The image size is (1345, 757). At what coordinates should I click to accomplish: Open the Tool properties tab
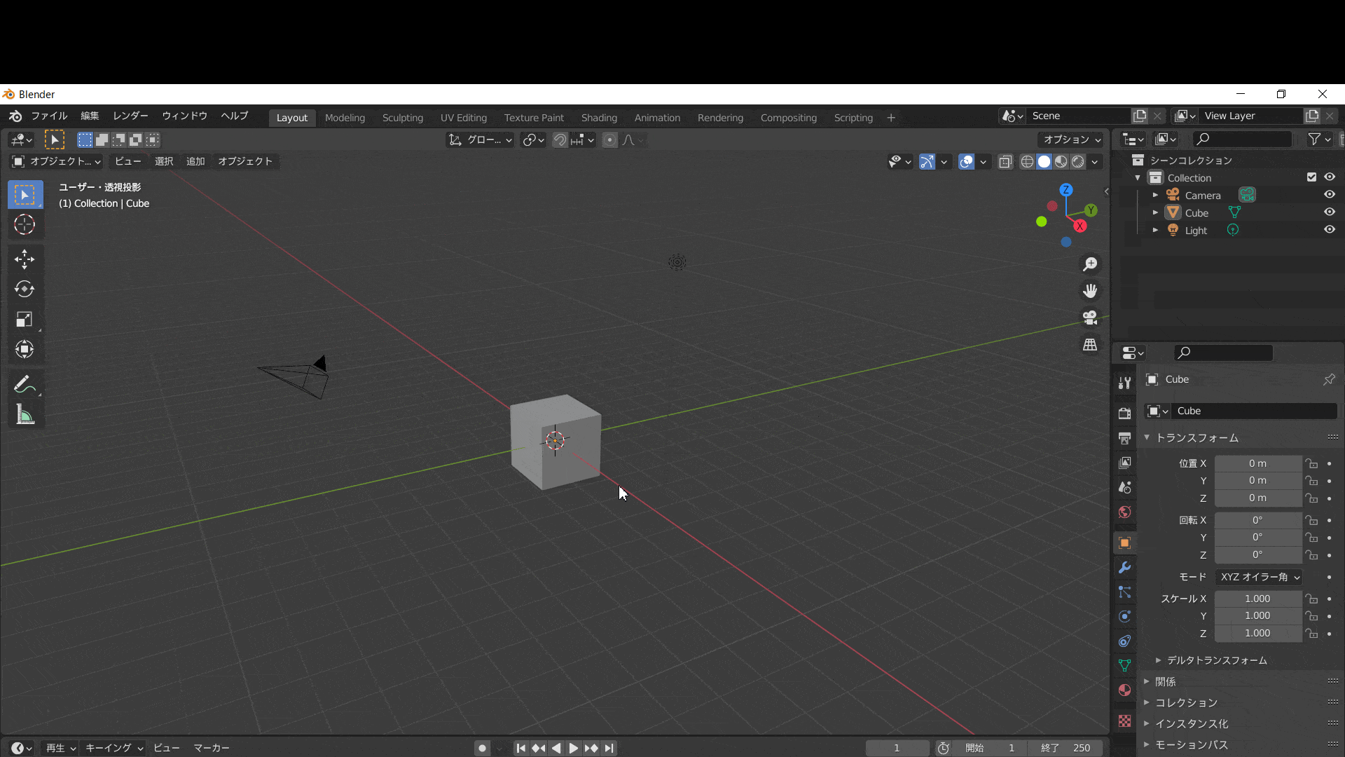point(1124,382)
